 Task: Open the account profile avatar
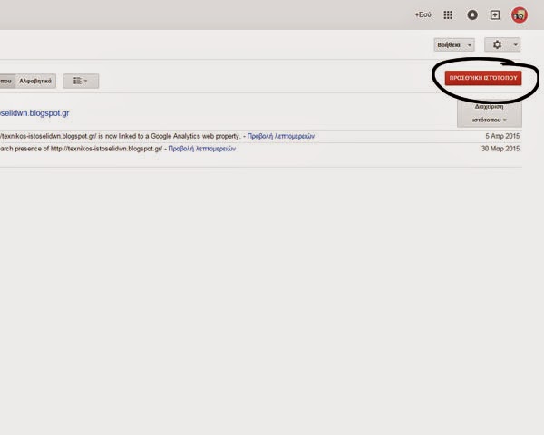pos(520,14)
